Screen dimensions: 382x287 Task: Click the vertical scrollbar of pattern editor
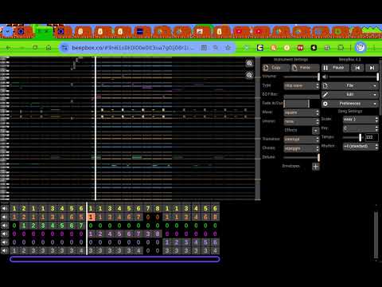pyautogui.click(x=258, y=128)
